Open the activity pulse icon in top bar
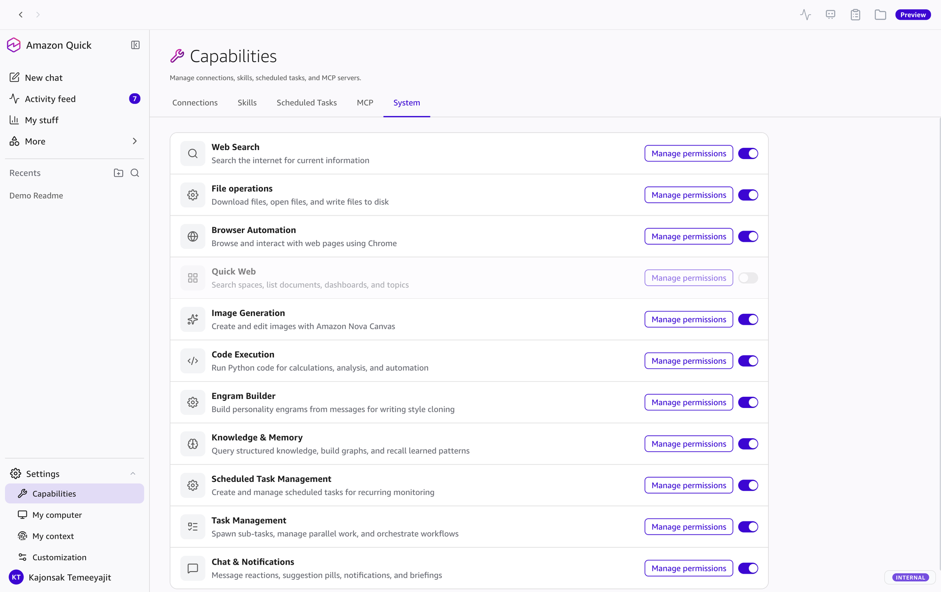This screenshot has width=941, height=592. click(805, 15)
